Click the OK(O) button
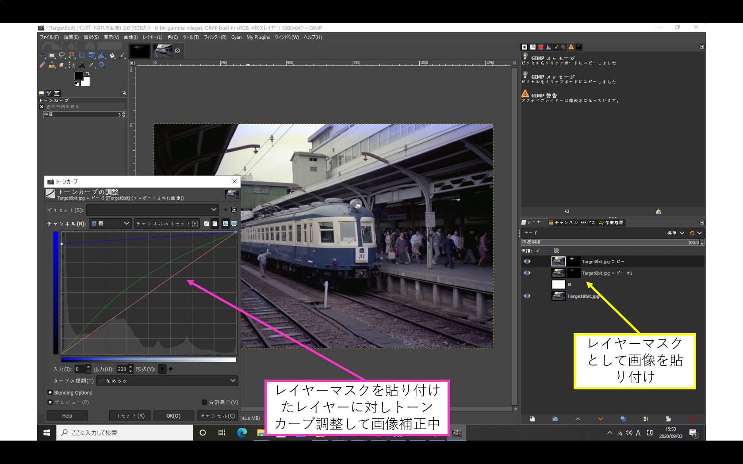Image resolution: width=743 pixels, height=464 pixels. coord(173,416)
